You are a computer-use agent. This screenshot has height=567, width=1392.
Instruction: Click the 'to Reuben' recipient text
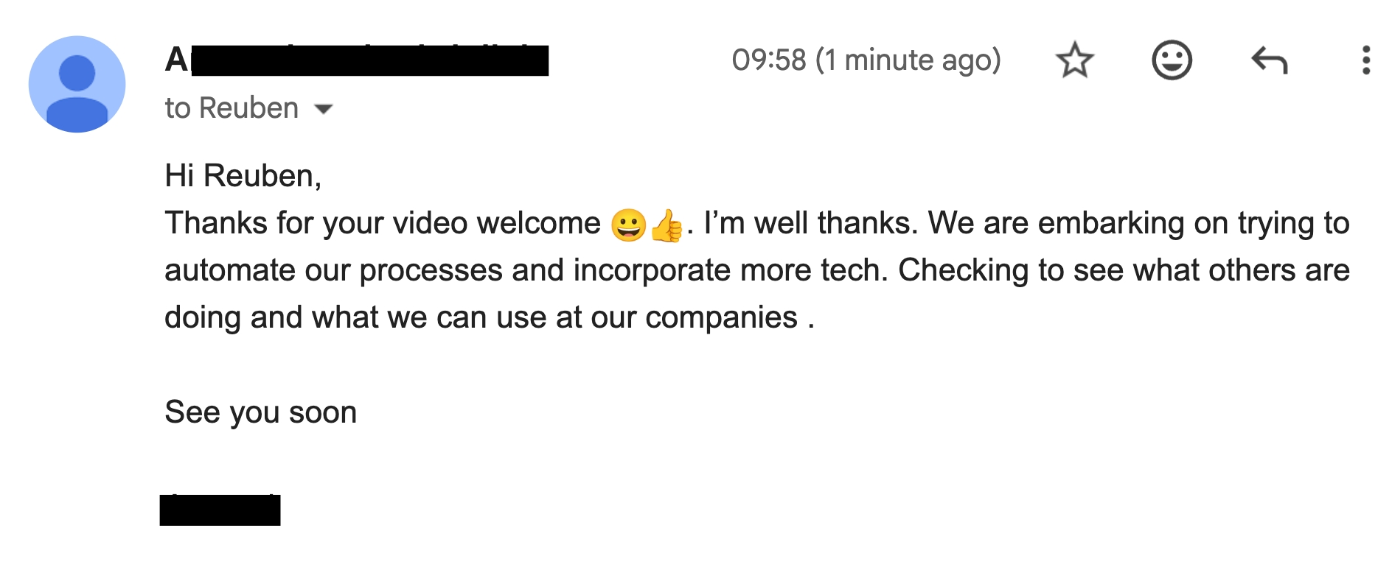tap(232, 108)
